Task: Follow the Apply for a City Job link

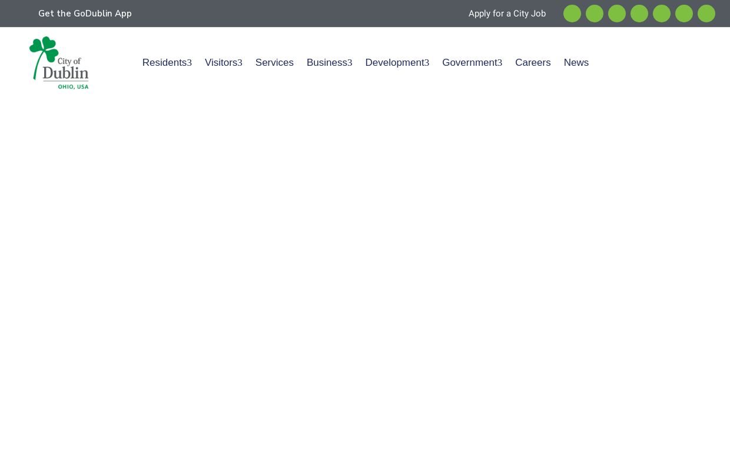Action: click(x=507, y=14)
